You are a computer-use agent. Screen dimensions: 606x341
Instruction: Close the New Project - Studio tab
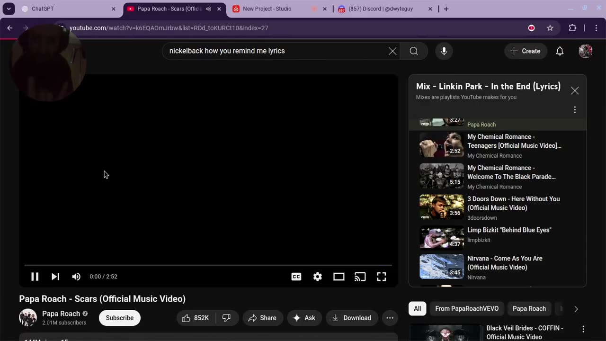tap(325, 9)
